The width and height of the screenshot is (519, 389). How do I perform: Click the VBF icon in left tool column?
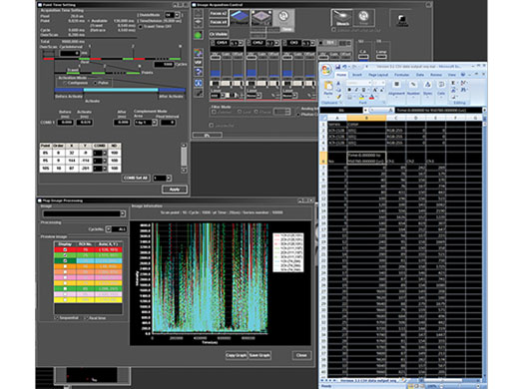pos(199,62)
